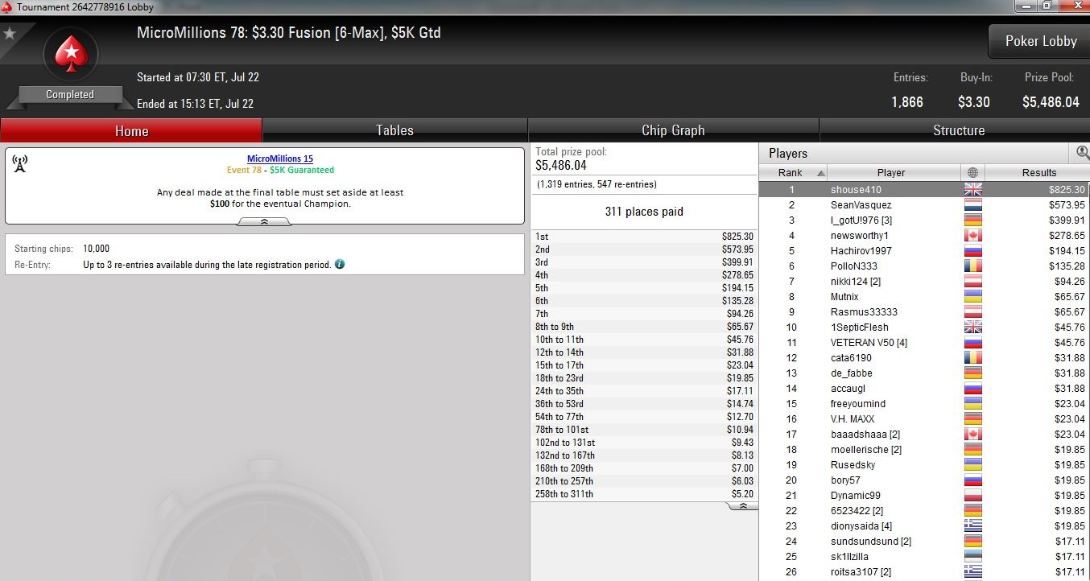Click shouse410's UK flag icon

pos(972,190)
